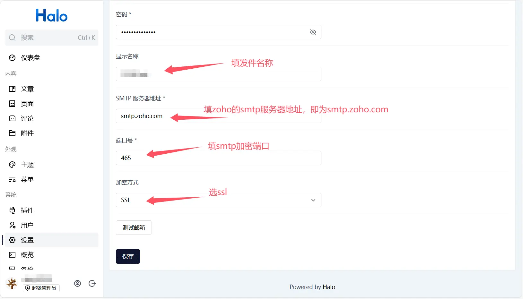
Task: Open the Themes (主题) palette icon
Action: click(x=12, y=165)
